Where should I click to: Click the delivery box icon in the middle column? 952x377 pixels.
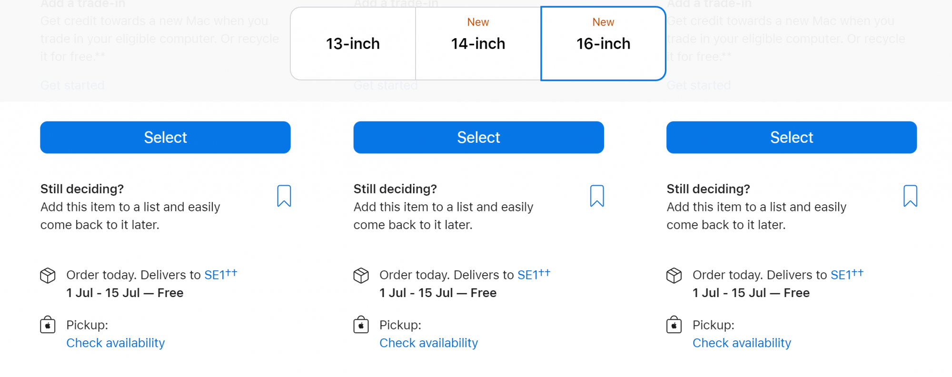(x=361, y=276)
